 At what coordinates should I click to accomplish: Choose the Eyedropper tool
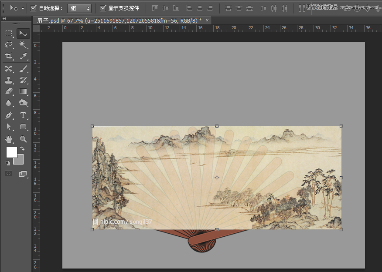(23, 56)
